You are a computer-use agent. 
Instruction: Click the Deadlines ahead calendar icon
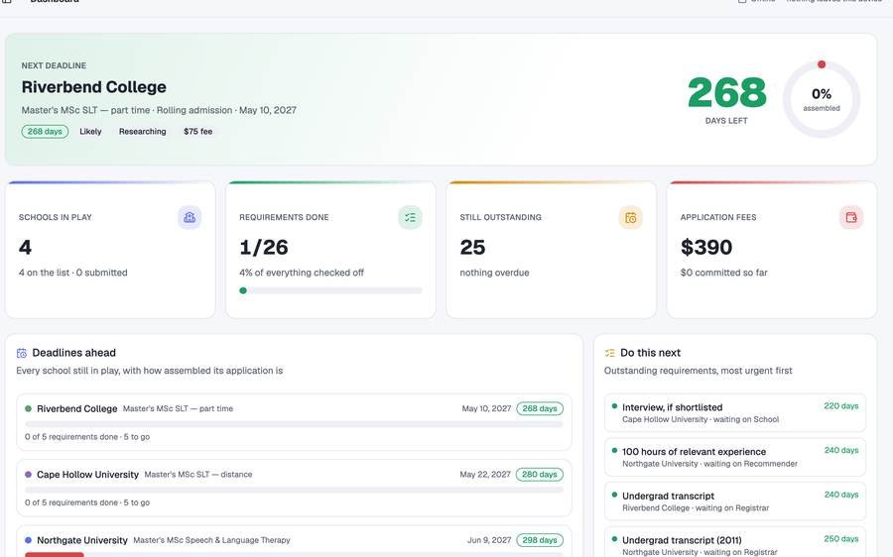[22, 353]
